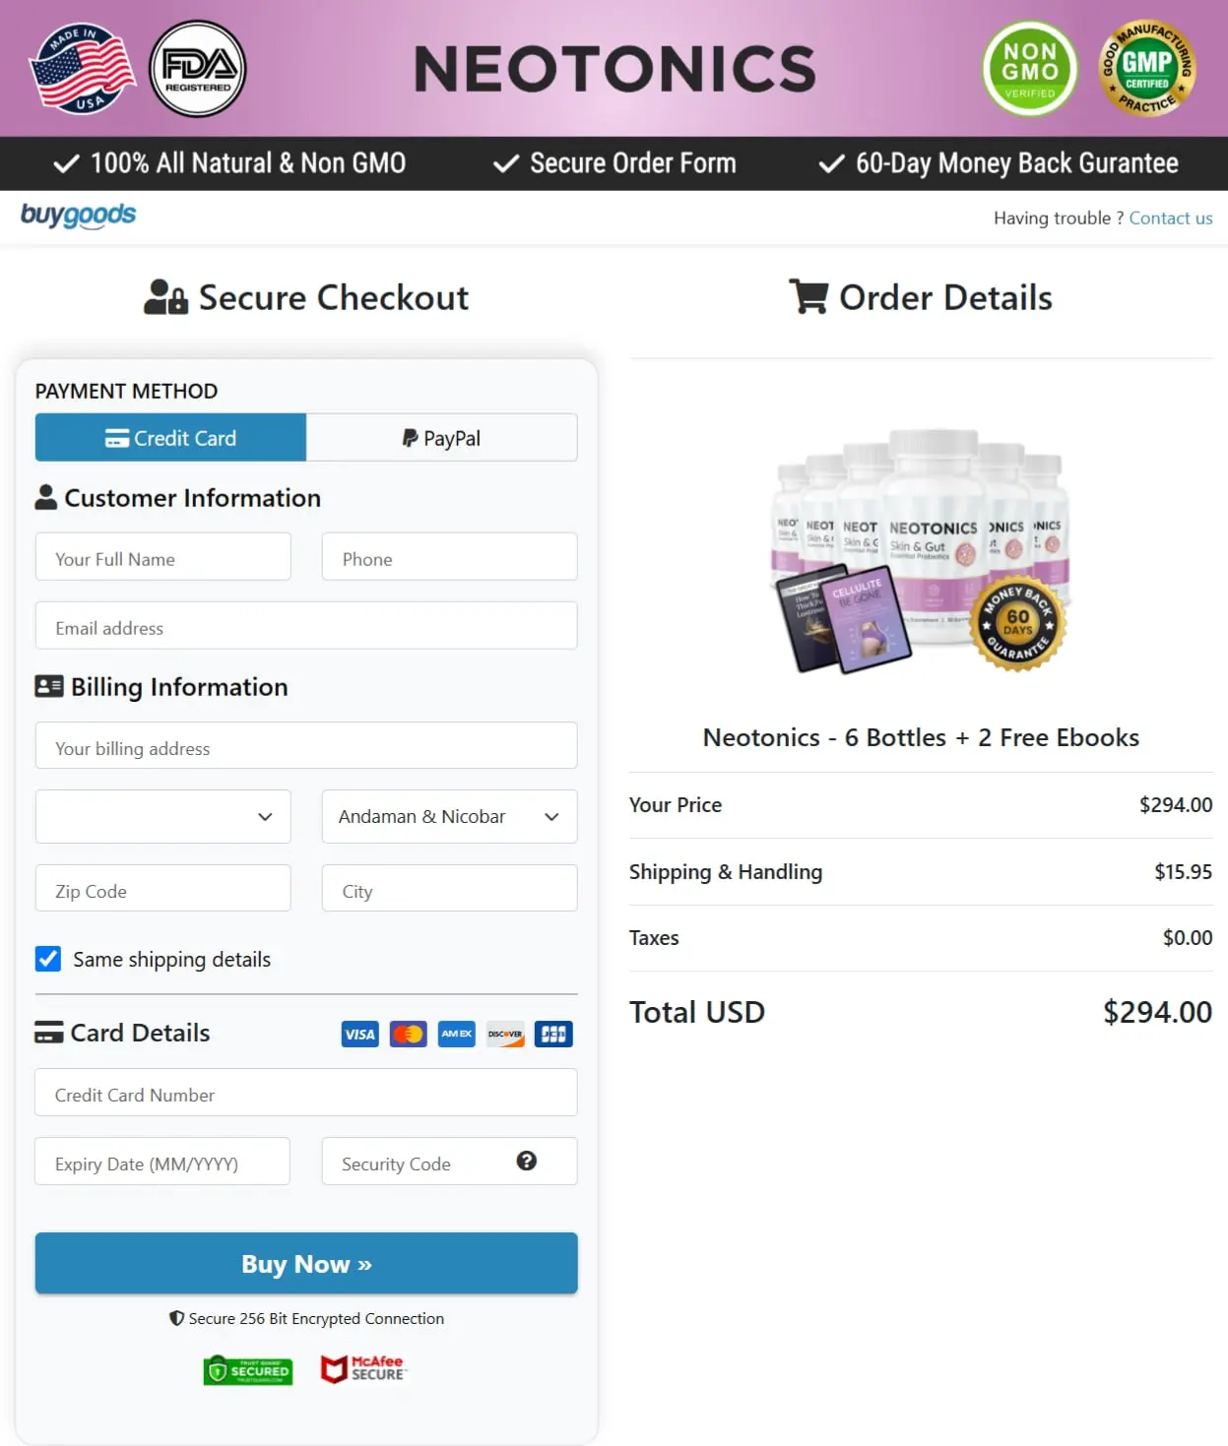Click the buygoods logo
Viewport: 1228px width, 1446px height.
[x=79, y=216]
